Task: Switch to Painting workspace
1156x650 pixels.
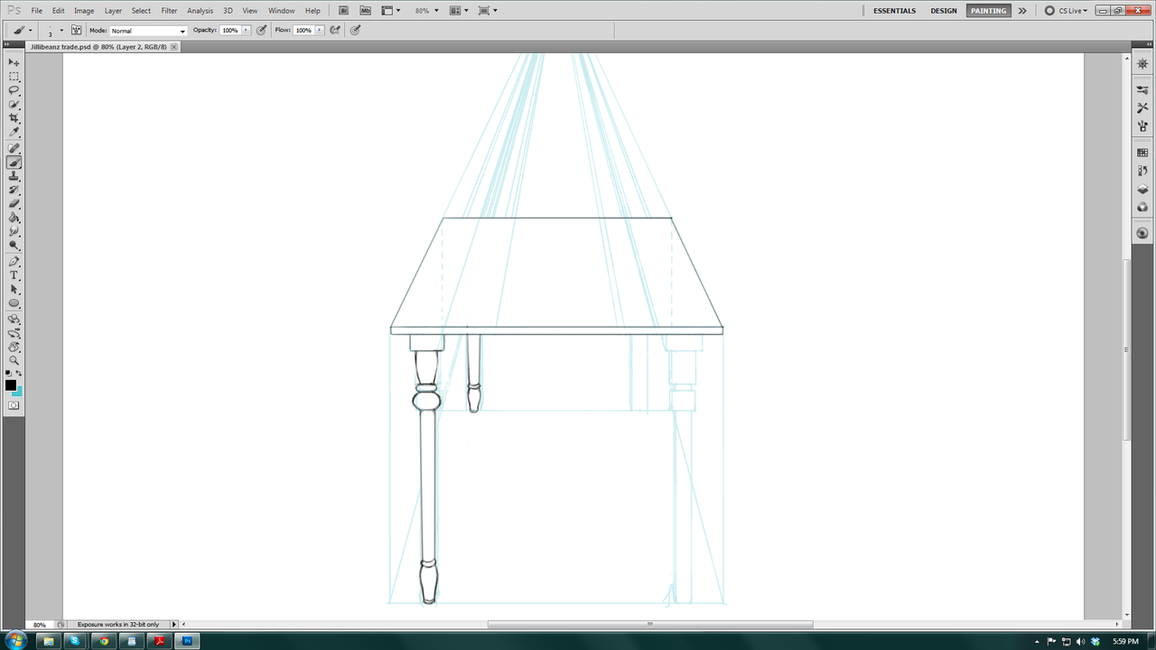Action: pyautogui.click(x=989, y=11)
